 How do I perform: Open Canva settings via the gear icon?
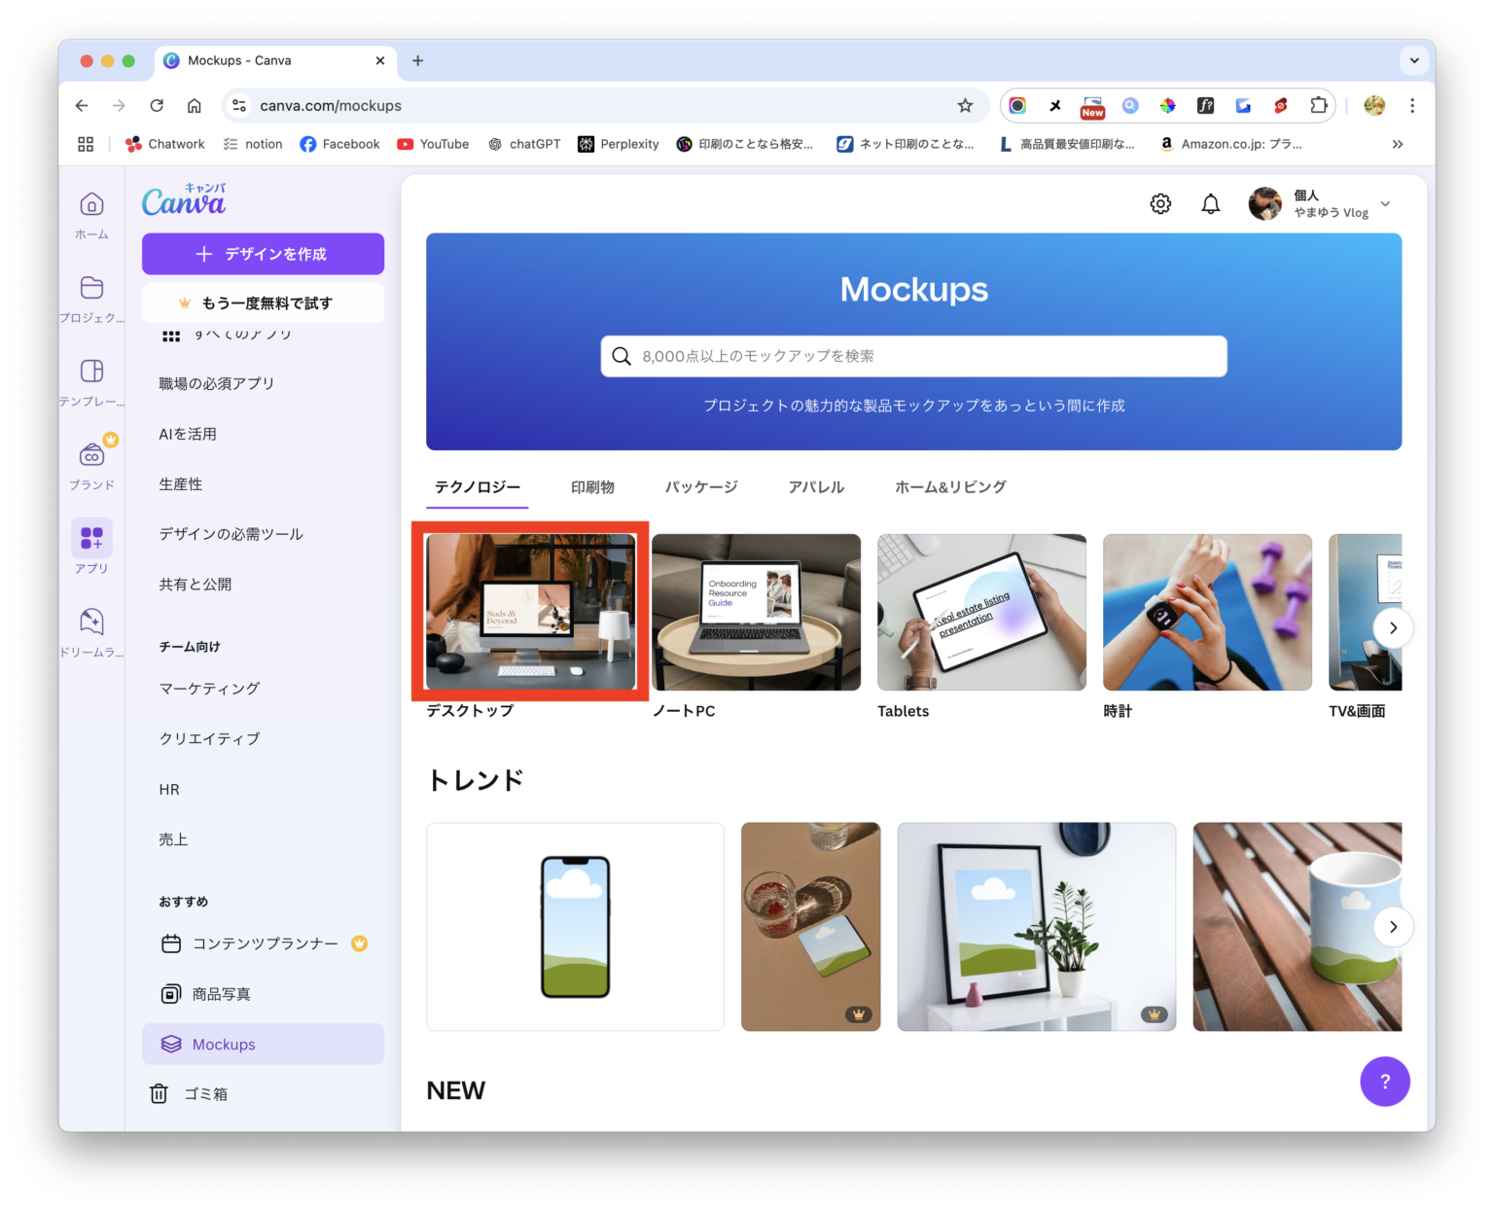[x=1159, y=203]
